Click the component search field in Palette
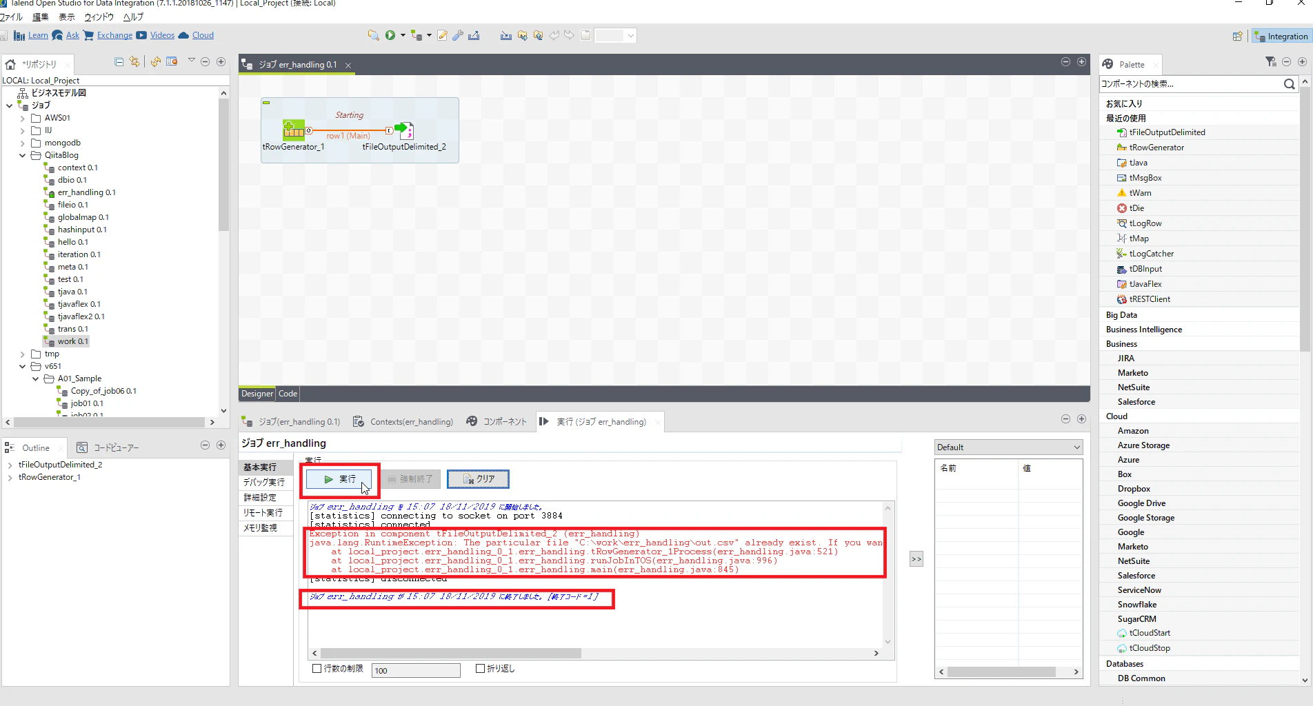1313x706 pixels. click(x=1190, y=84)
